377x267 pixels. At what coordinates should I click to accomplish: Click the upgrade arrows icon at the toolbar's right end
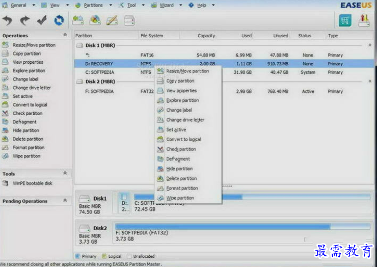click(x=364, y=20)
